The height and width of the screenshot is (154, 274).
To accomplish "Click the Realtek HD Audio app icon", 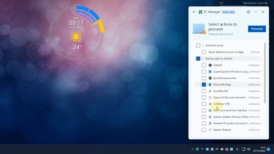I will 210,123.
